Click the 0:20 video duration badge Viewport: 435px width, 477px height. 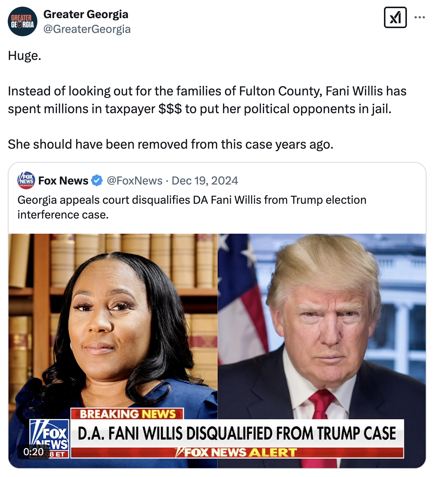pyautogui.click(x=33, y=452)
